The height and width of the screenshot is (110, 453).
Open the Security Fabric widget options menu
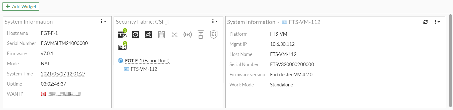215,21
